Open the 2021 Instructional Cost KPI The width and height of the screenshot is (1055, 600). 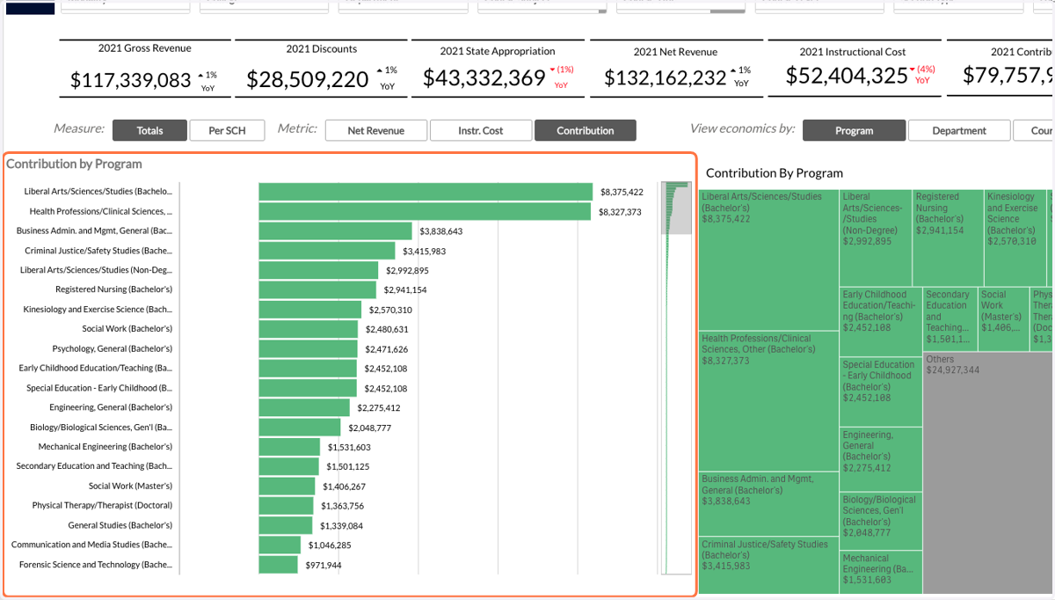coord(853,69)
